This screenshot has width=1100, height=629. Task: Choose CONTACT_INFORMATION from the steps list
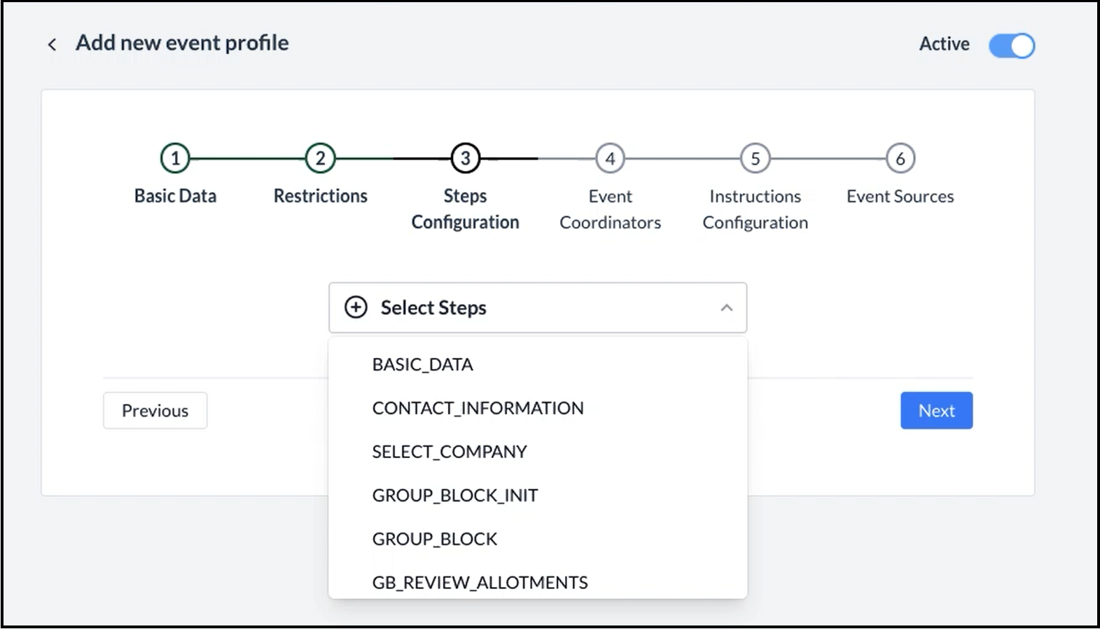pos(478,408)
